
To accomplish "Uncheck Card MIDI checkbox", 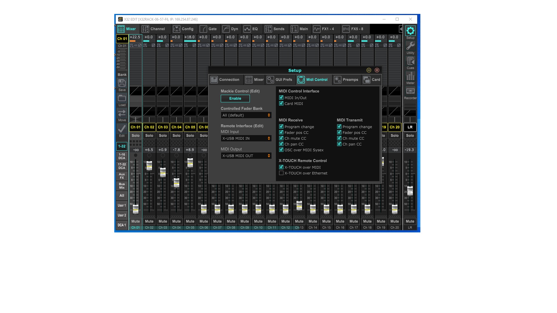I will click(x=281, y=103).
